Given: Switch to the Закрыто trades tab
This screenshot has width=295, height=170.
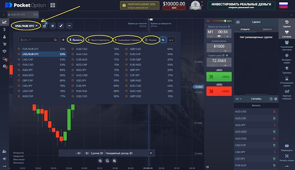Looking at the screenshot, I should [267, 29].
